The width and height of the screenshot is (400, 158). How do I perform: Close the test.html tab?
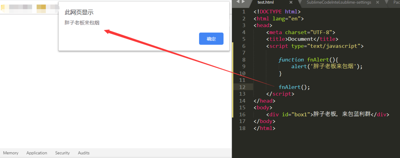pyautogui.click(x=291, y=2)
